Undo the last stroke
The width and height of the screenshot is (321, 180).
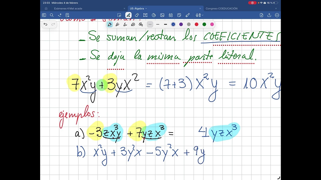(x=45, y=24)
